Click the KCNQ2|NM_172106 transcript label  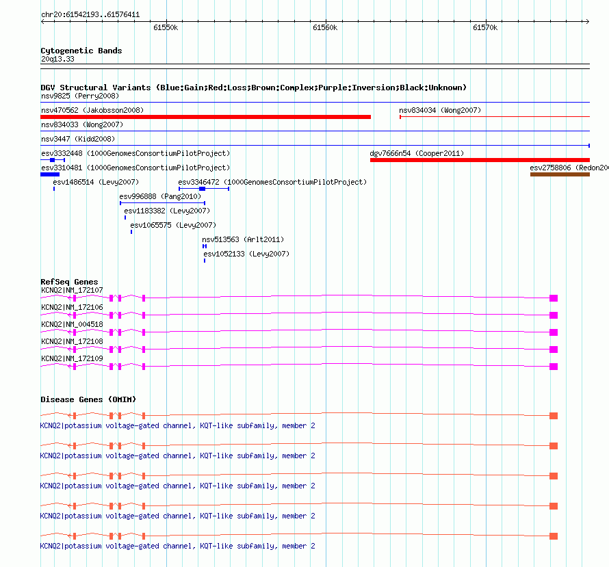pos(73,307)
